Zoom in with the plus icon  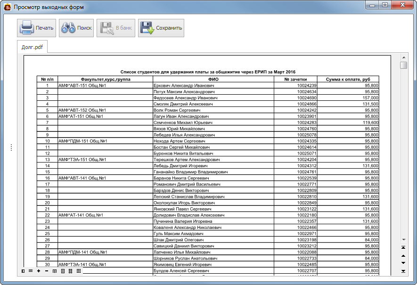[x=39, y=271]
